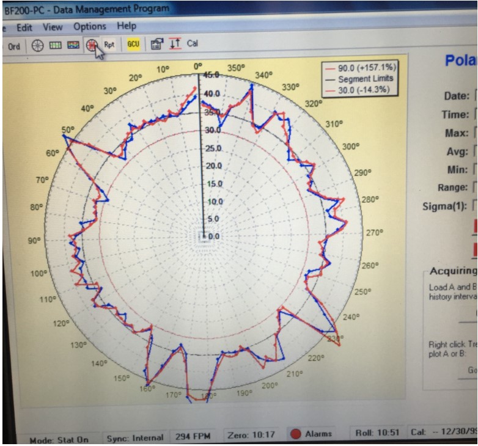Image resolution: width=478 pixels, height=446 pixels.
Task: Select the red polar plot icon
Action: [x=92, y=45]
